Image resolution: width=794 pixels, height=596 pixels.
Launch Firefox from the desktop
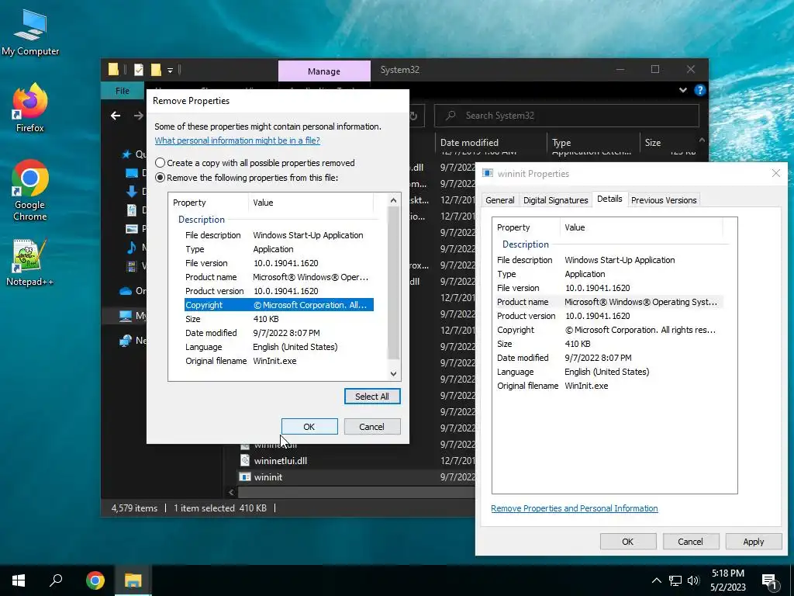point(30,107)
